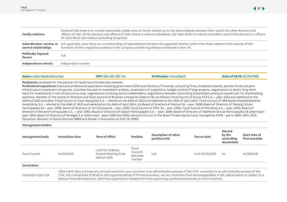Click the VALE header title
287x202 pixels.
(x=24, y=7)
